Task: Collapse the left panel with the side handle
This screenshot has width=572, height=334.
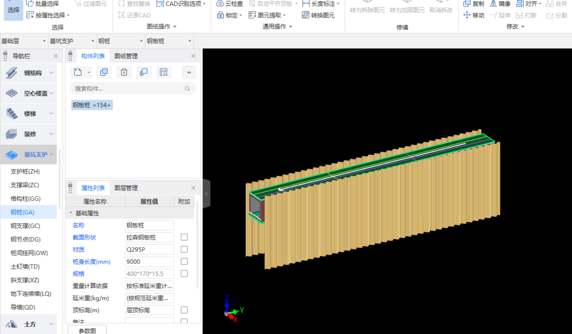Action: click(x=206, y=194)
